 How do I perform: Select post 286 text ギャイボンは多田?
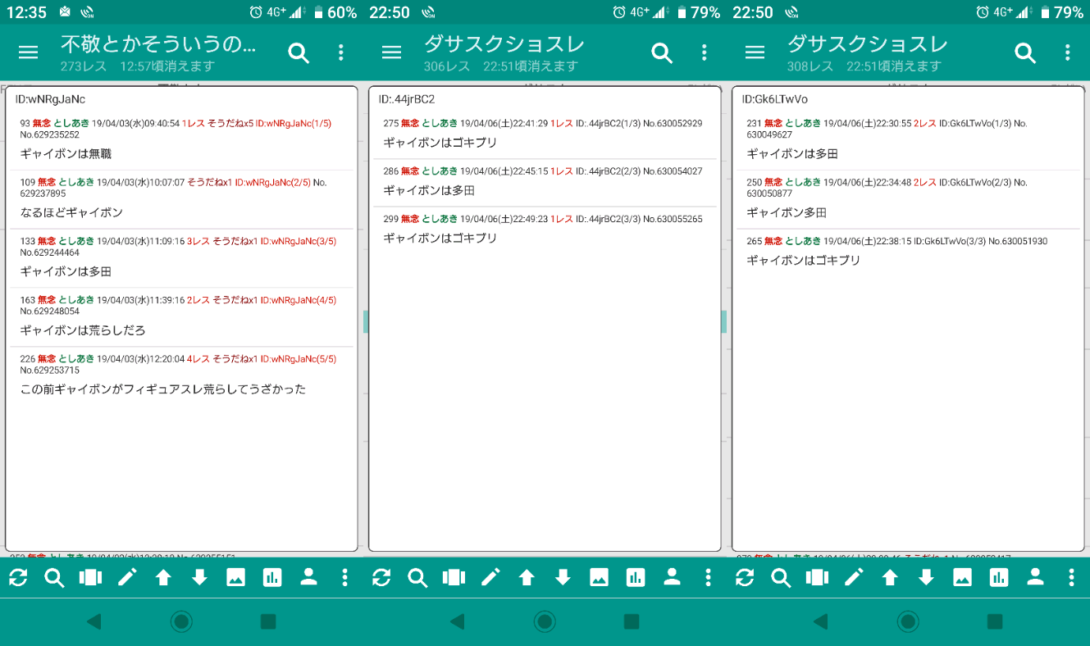429,190
